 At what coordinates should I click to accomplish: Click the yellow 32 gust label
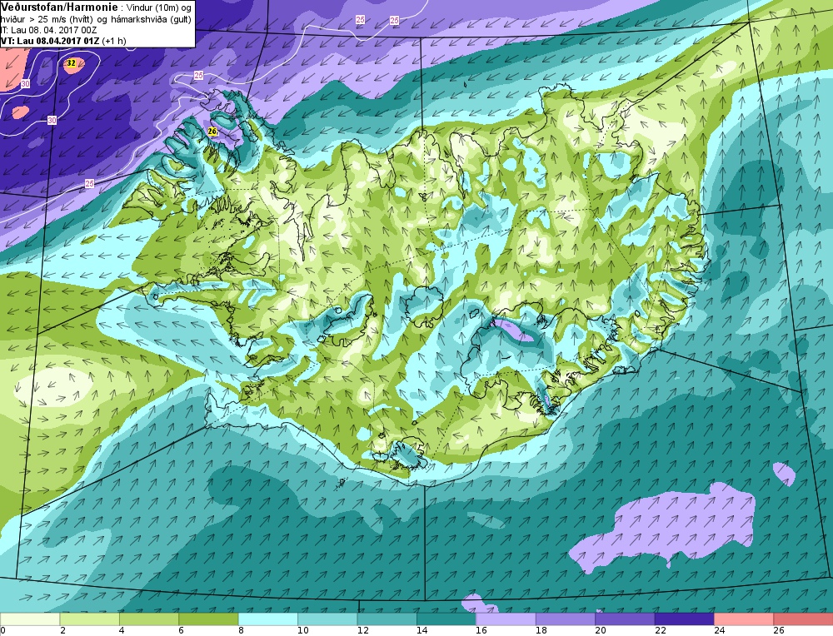tap(71, 63)
